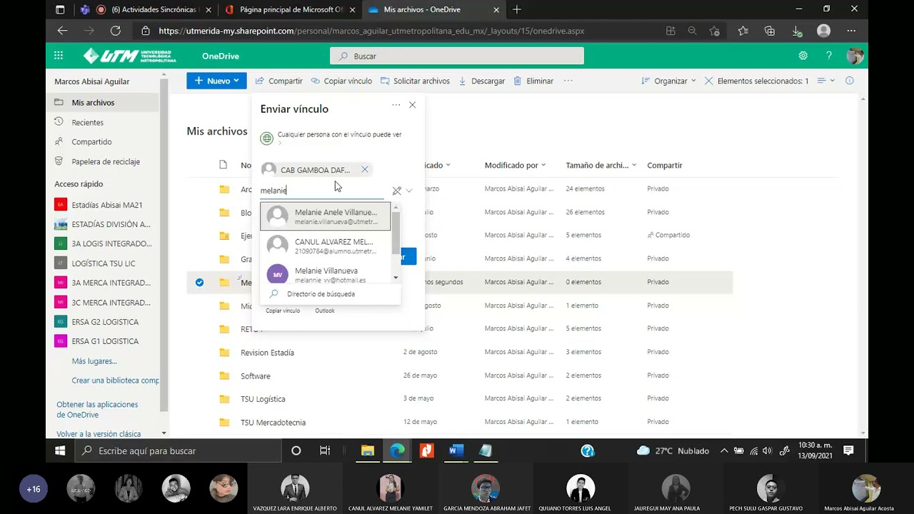Click Volver a la versión clásica
Image resolution: width=914 pixels, height=514 pixels.
click(x=99, y=434)
